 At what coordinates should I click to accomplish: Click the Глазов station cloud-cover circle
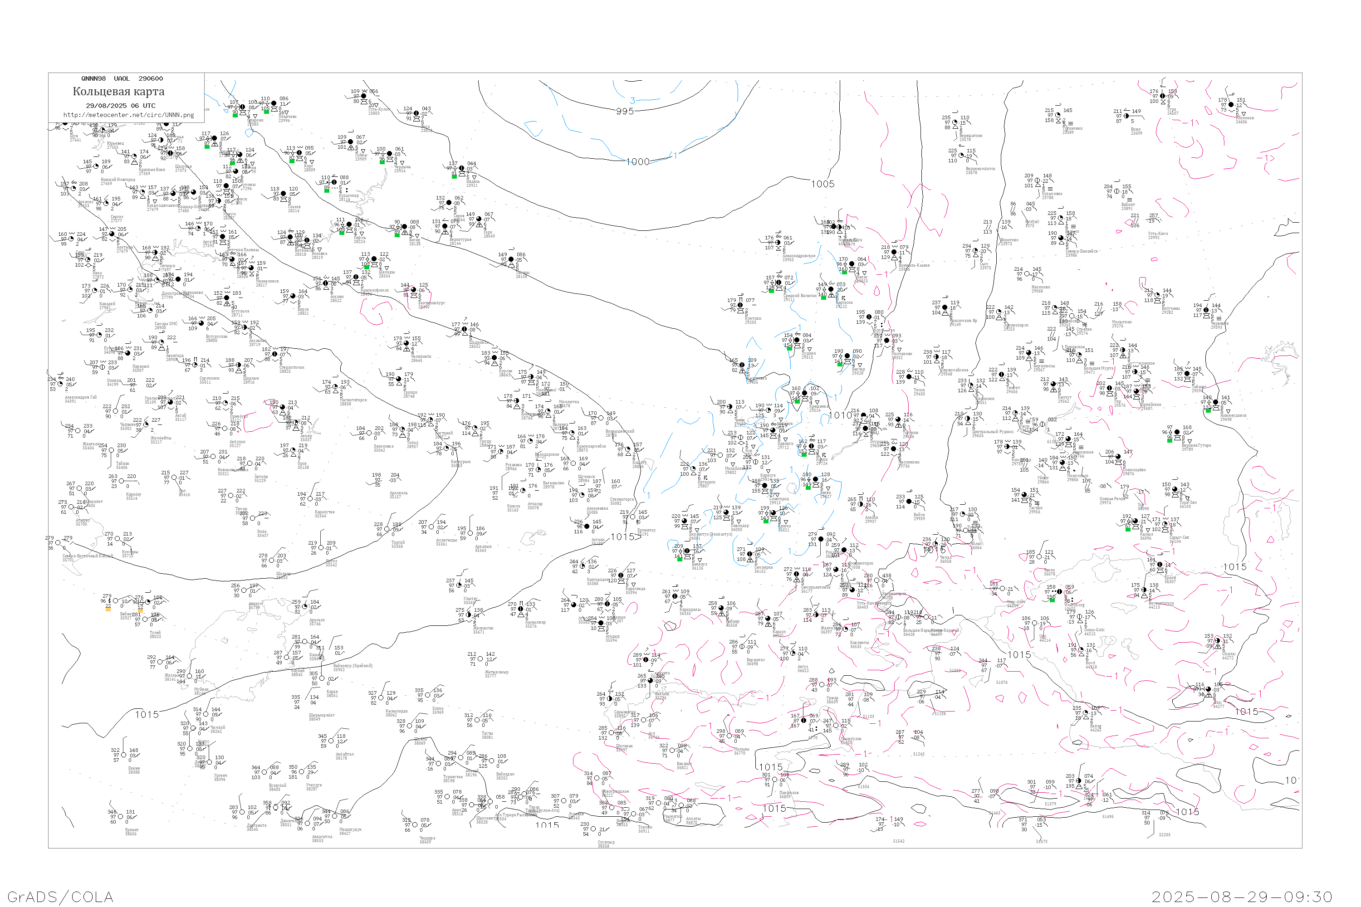[284, 194]
